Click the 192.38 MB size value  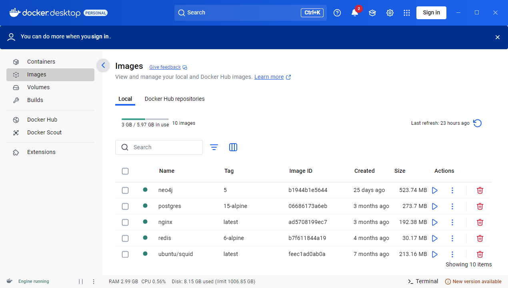[413, 222]
